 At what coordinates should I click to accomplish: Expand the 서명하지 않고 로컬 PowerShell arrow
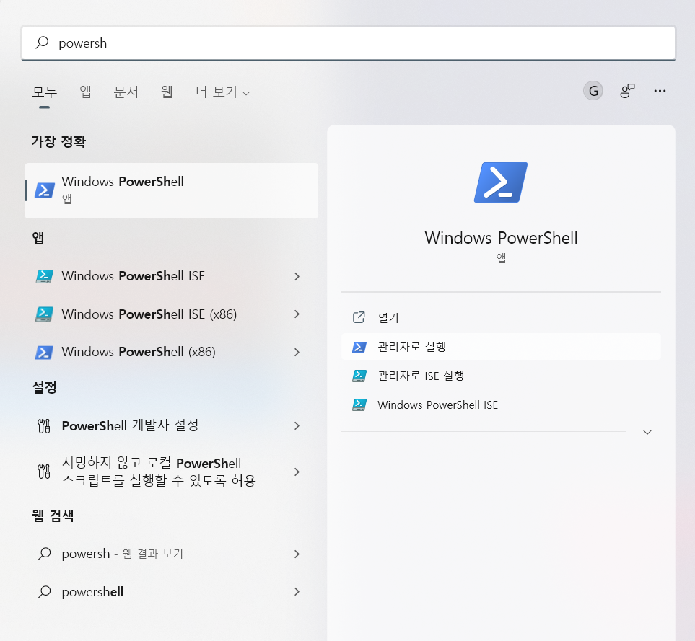(x=297, y=472)
